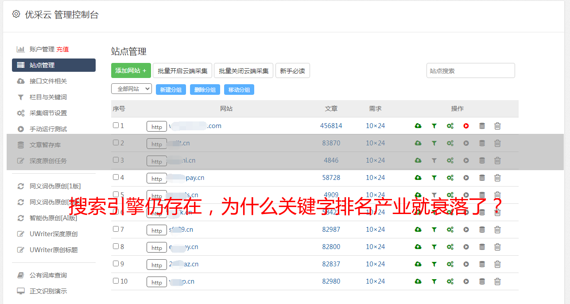
Task: Click the play icon in row 10
Action: [x=466, y=281]
